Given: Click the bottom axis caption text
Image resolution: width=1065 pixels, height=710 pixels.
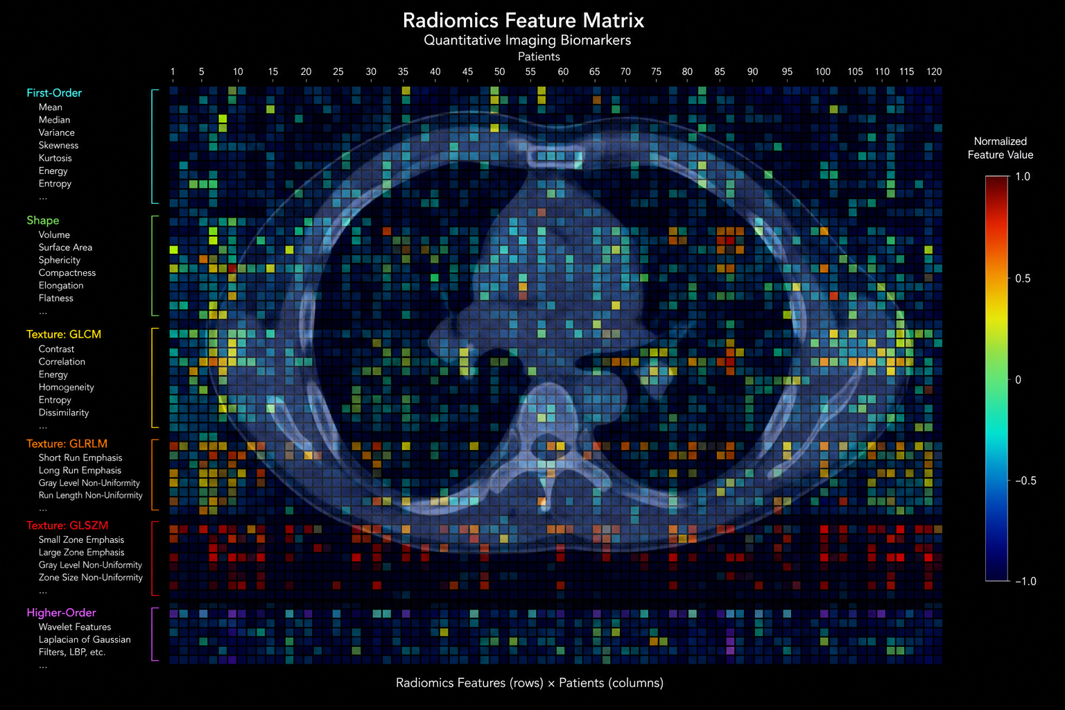Looking at the screenshot, I should pos(530,683).
